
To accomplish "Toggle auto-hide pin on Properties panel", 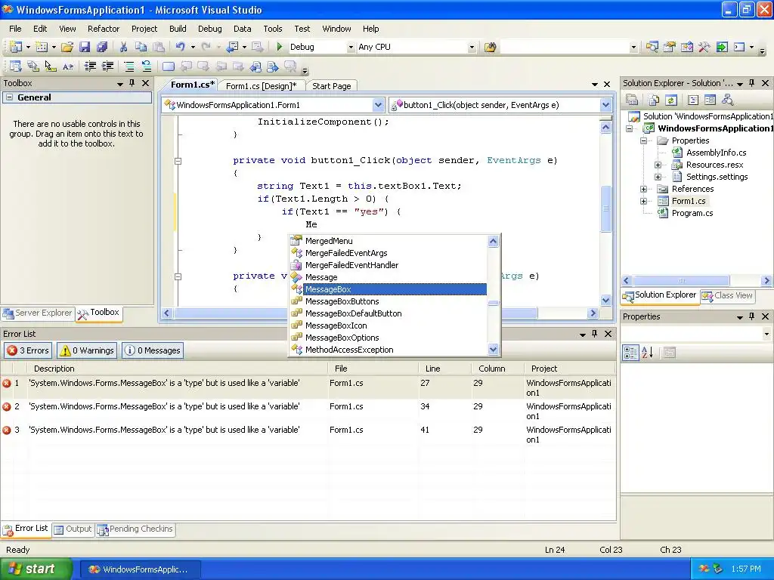I will coord(752,316).
